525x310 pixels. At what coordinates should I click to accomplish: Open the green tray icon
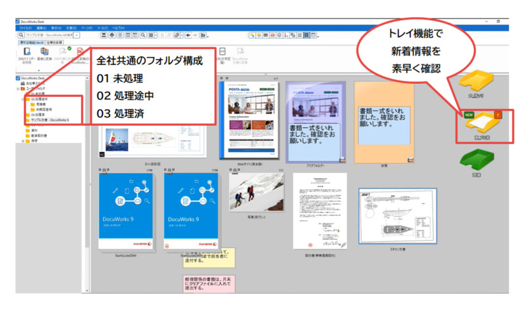tap(476, 159)
